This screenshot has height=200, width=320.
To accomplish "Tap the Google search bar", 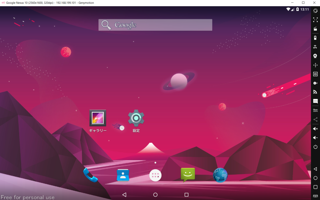I will 155,25.
